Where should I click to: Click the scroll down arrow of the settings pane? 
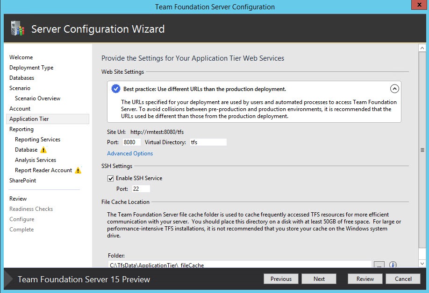pos(422,264)
